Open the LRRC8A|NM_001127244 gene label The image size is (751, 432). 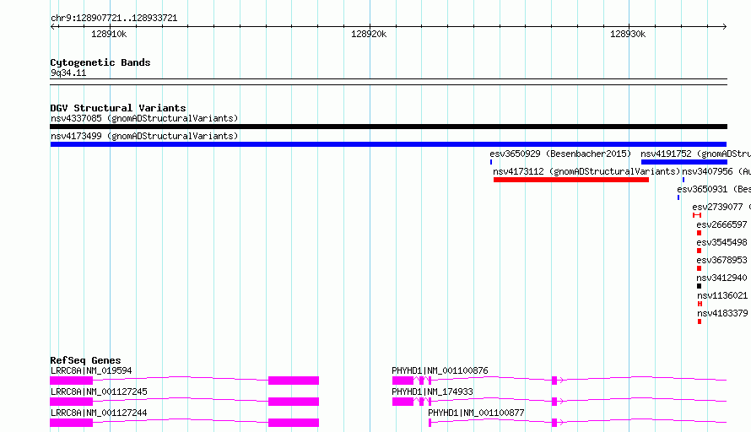(99, 413)
